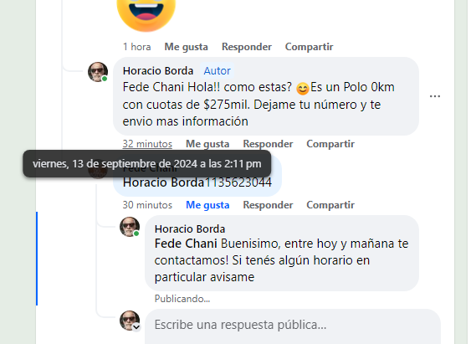Viewport: 476px width, 344px height.
Task: Open the Fede Chani mention in the Buenisimo reply
Action: 186,244
